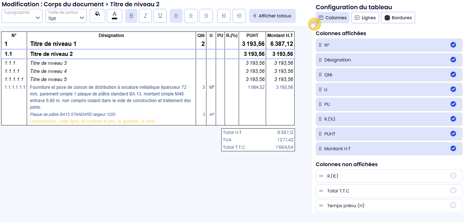
Task: Expand the Taille de police dropdown
Action: click(x=66, y=16)
